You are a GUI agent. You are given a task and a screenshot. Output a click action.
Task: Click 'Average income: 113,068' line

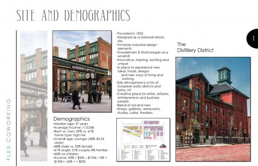pos(74,128)
